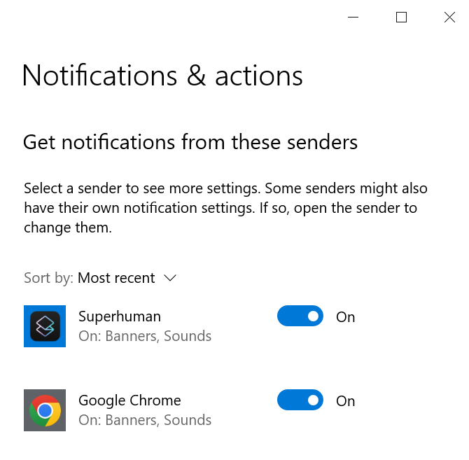469x460 pixels.
Task: Click Superhuman's "On: Banners, Sounds" subtitle
Action: (145, 336)
